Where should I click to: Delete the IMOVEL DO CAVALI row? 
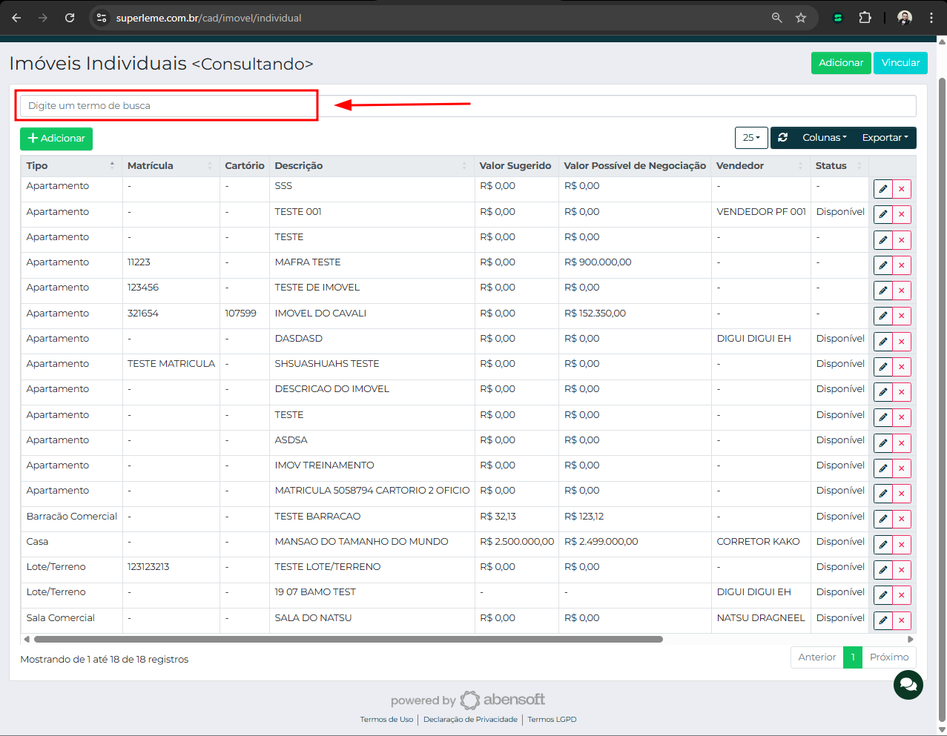(901, 316)
